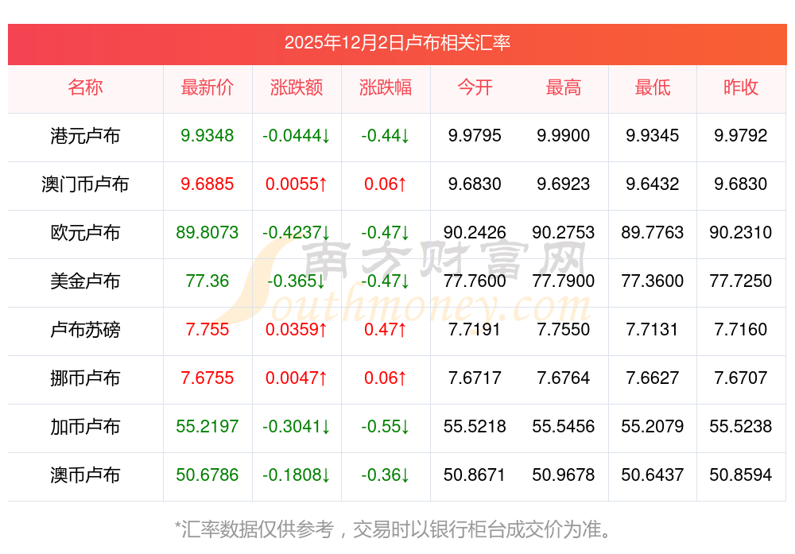Click the title 2025年12月2日卢布相关汇率
Viewport: 795px width, 554px height.
397,43
